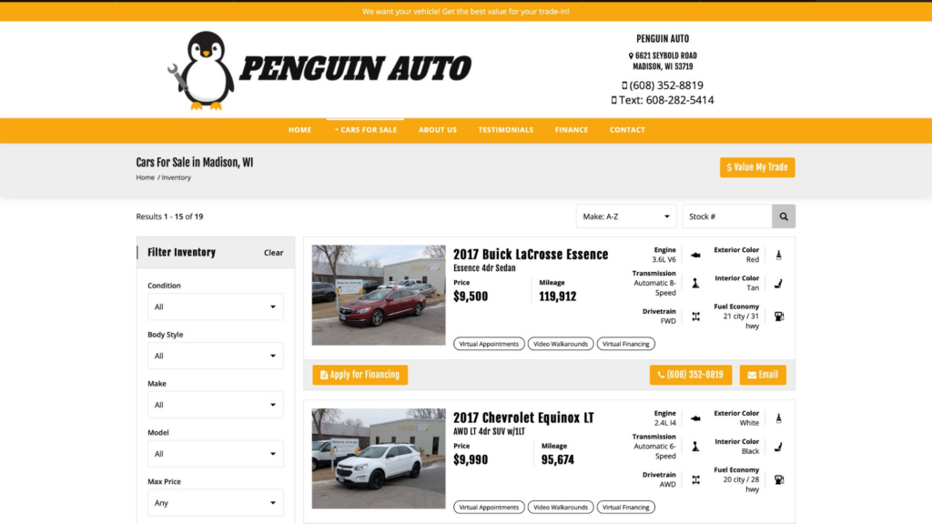Open the Condition filter dropdown
Viewport: 932px width, 524px height.
[x=215, y=307]
